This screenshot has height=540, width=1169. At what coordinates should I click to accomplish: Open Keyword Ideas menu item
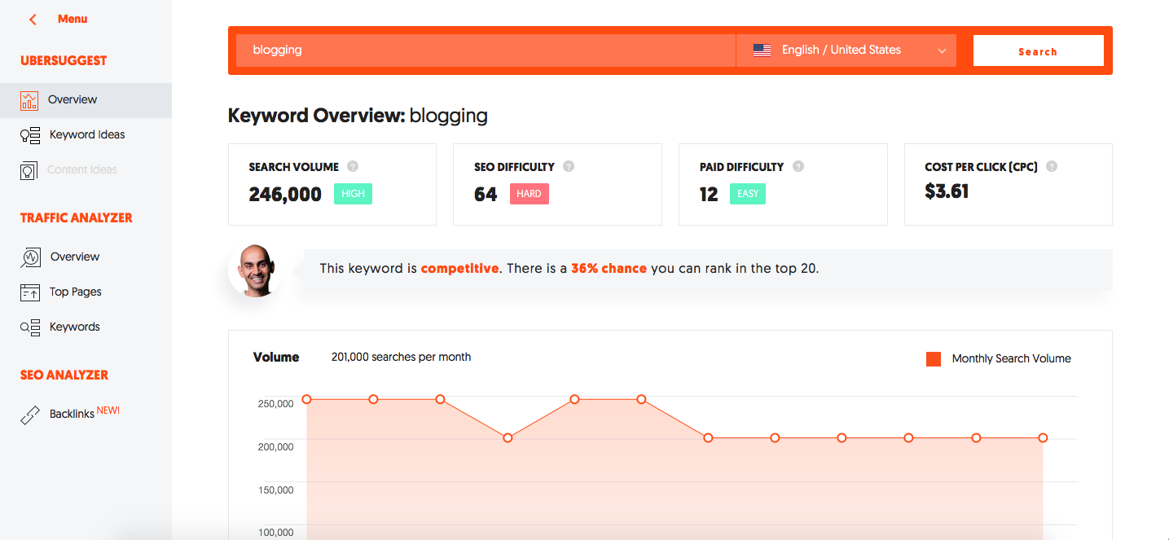pyautogui.click(x=86, y=135)
